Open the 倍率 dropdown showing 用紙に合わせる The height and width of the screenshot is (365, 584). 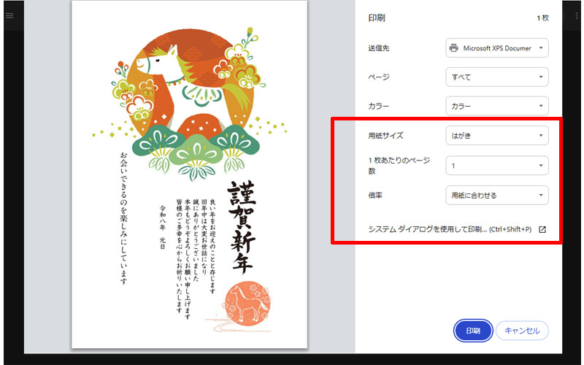point(497,195)
